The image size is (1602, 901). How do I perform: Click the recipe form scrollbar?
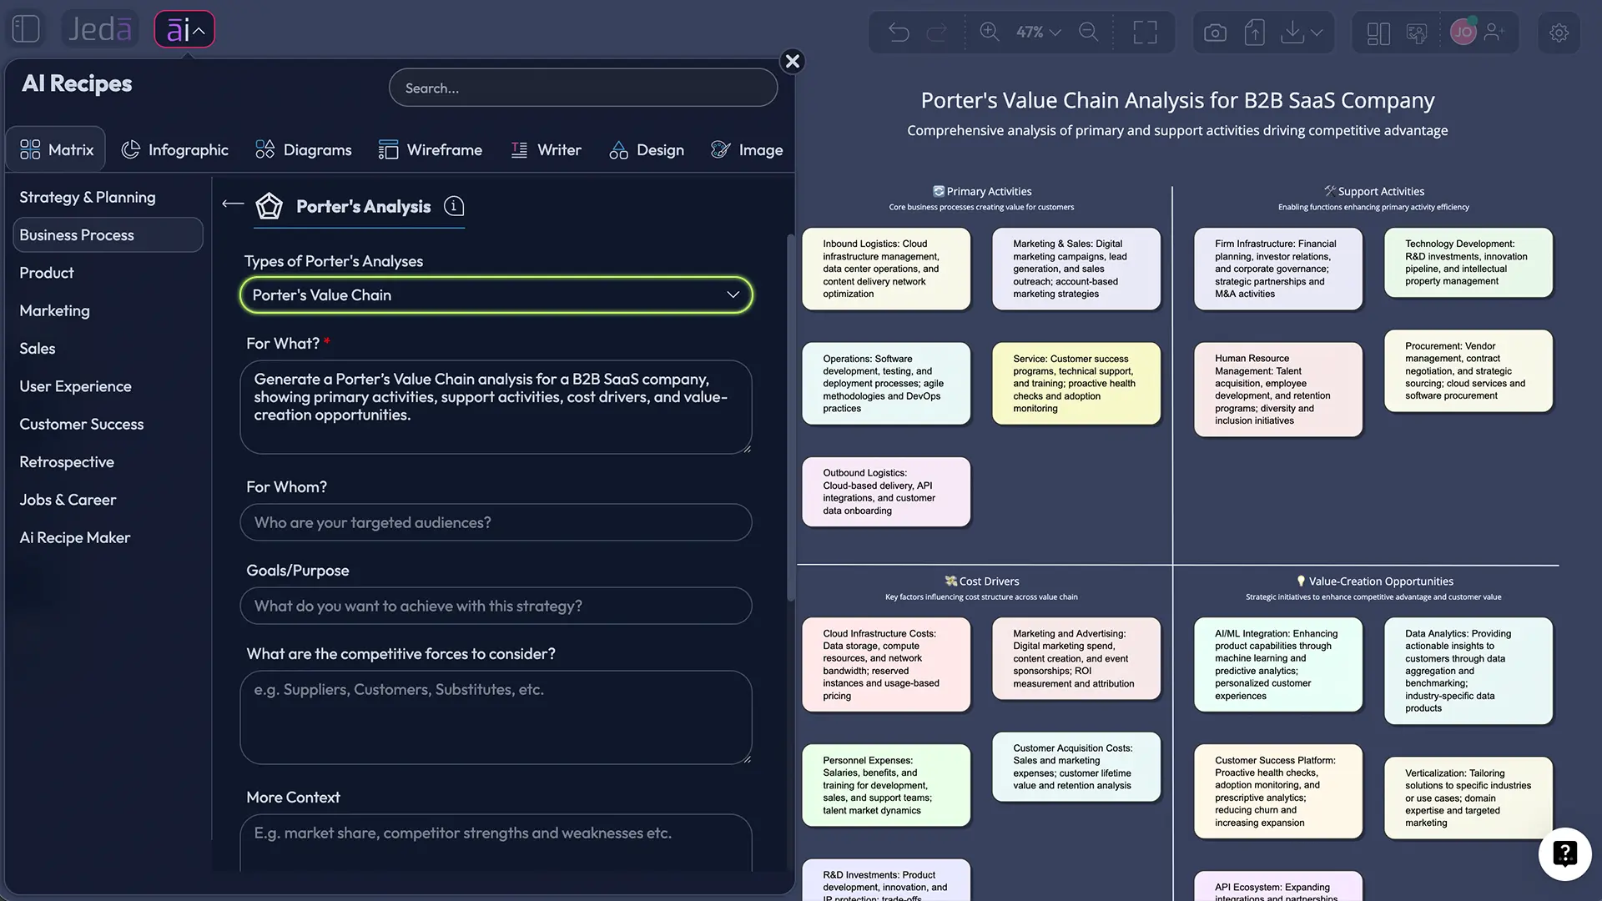click(x=790, y=417)
